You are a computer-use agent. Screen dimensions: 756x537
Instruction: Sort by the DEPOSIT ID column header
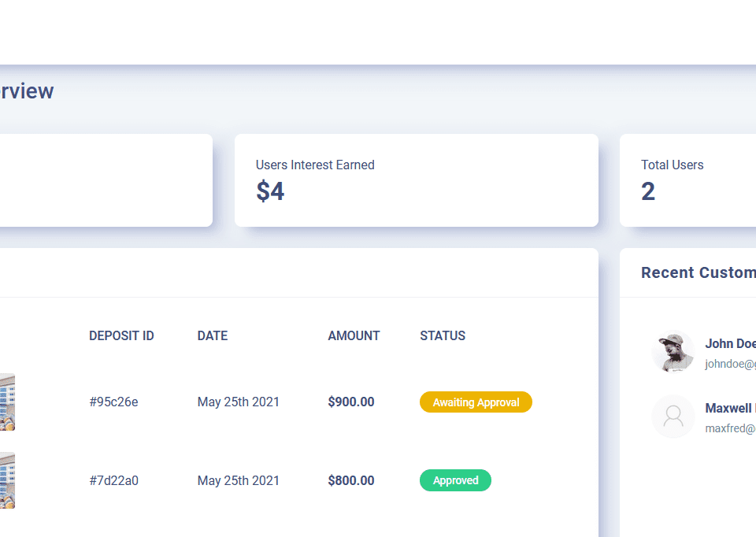(x=121, y=335)
